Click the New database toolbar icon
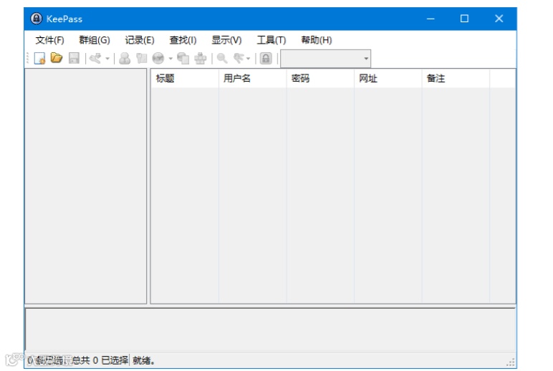This screenshot has height=371, width=553. (x=39, y=58)
